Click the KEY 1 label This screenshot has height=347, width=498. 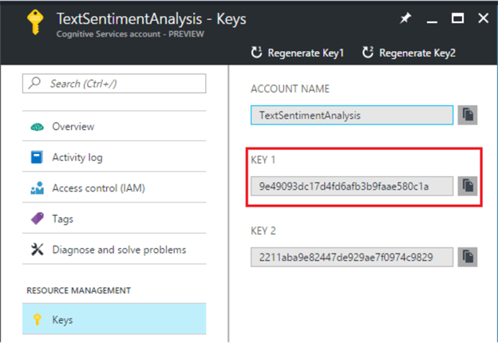point(263,160)
